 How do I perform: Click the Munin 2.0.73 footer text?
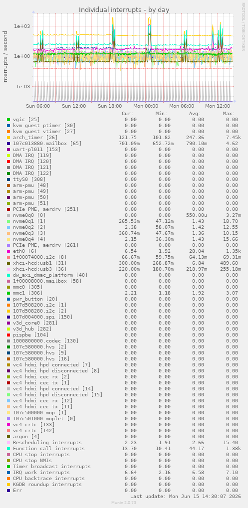click(x=124, y=502)
